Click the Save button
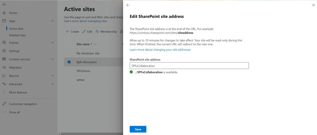317x135 pixels. [x=138, y=129]
